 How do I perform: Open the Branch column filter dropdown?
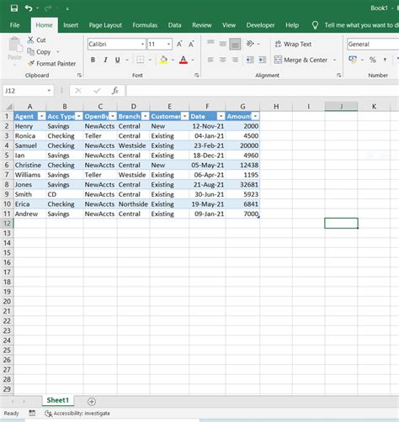tap(146, 116)
